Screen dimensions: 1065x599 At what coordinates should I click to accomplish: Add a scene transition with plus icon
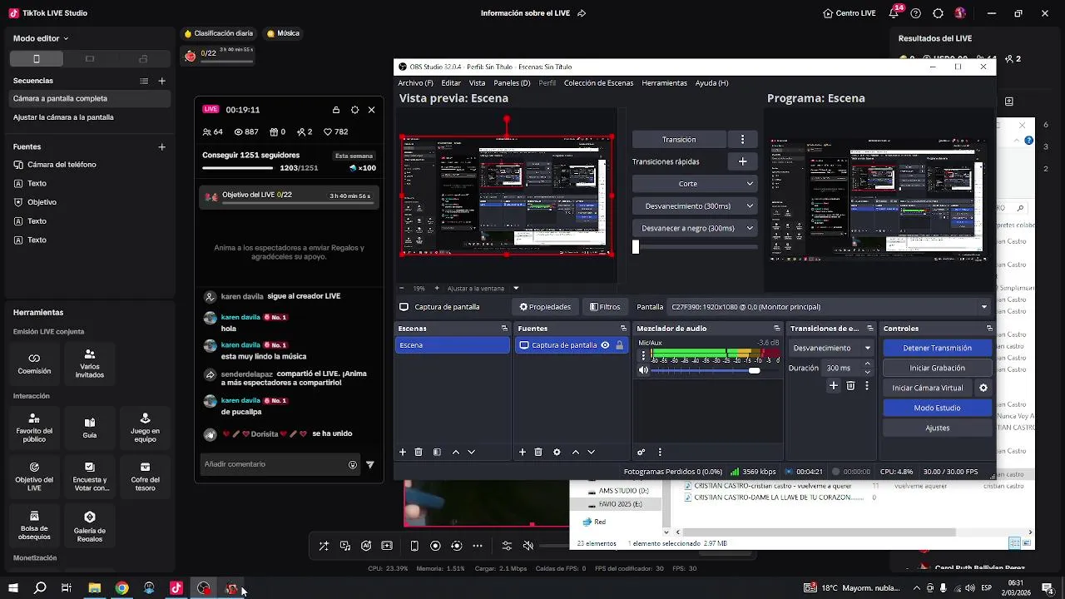click(834, 385)
